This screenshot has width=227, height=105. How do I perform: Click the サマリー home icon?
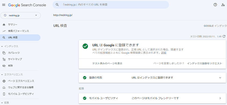pos(4,25)
